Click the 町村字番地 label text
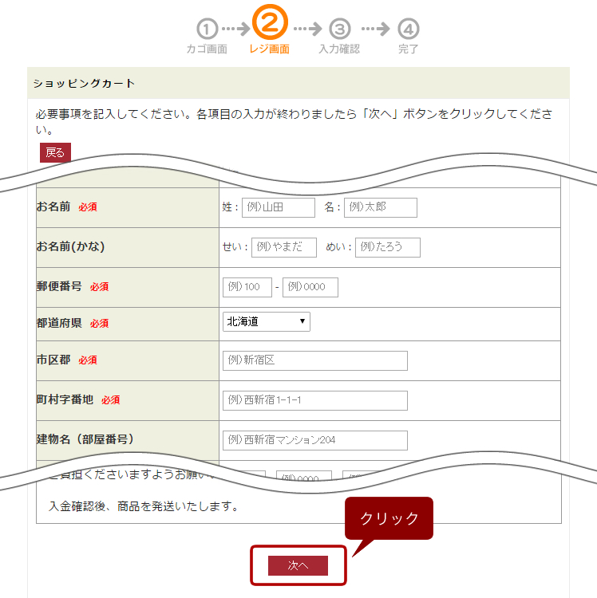 (x=65, y=399)
